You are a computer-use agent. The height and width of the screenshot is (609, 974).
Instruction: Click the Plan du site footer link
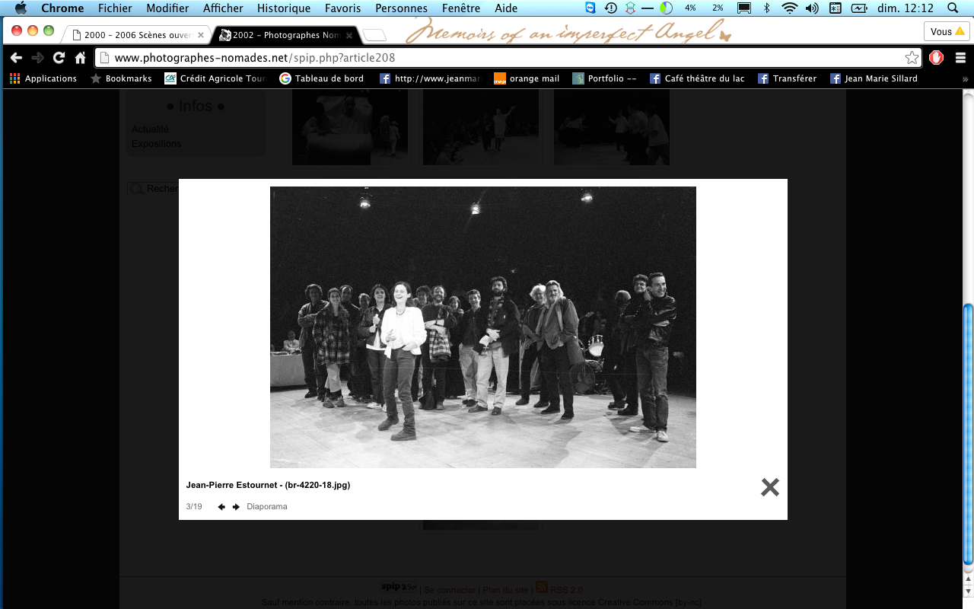click(505, 590)
